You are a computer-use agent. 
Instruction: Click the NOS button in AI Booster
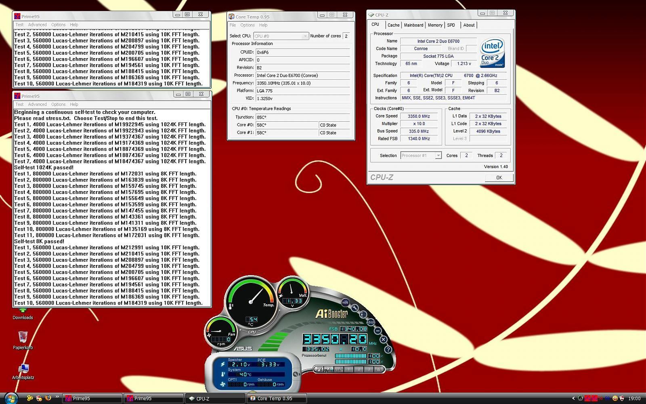345,302
